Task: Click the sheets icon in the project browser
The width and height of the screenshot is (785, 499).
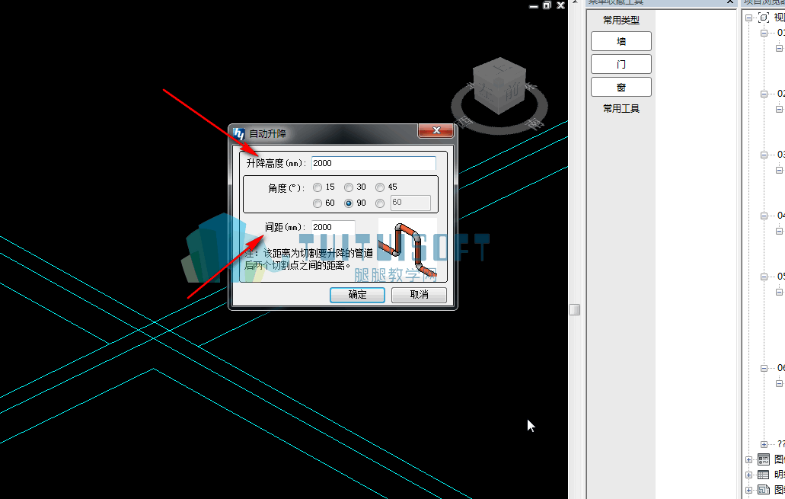Action: [764, 490]
